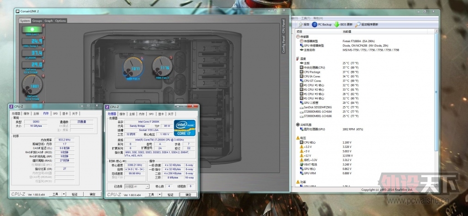Select the GPU VRM voltage row
This screenshot has height=216, width=468.
click(365, 173)
